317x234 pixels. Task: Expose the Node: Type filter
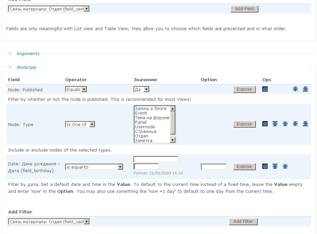click(x=244, y=124)
